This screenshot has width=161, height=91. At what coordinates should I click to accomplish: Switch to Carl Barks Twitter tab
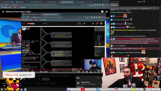[x=81, y=2]
